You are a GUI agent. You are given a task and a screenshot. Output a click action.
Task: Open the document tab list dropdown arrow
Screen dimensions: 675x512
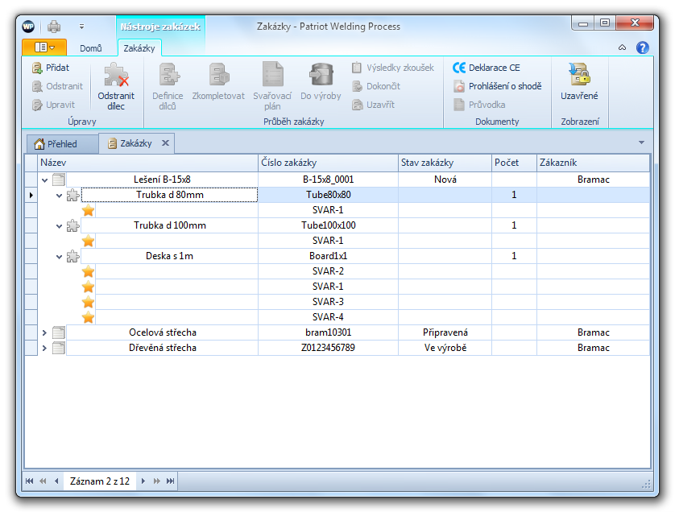click(x=641, y=142)
